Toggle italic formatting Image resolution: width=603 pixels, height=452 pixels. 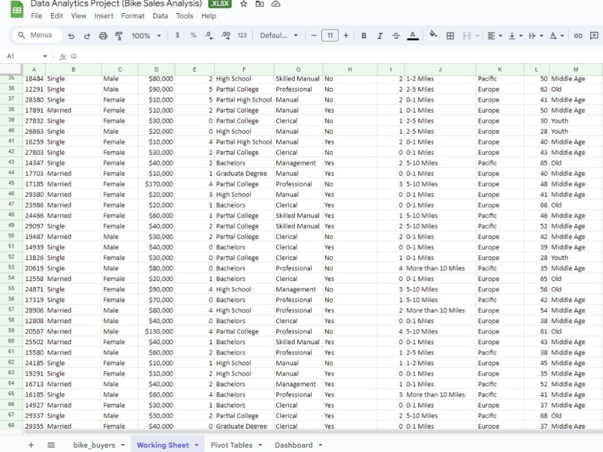[x=380, y=36]
